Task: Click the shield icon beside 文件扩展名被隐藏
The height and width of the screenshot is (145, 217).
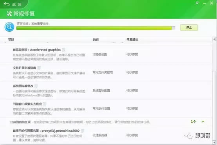Action: coord(39,68)
